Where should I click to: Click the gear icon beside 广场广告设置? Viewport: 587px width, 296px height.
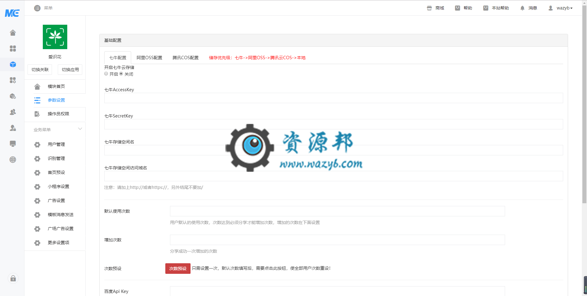pyautogui.click(x=37, y=229)
